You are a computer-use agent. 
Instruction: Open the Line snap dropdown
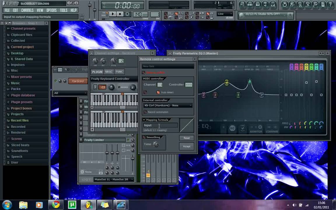coord(225,14)
